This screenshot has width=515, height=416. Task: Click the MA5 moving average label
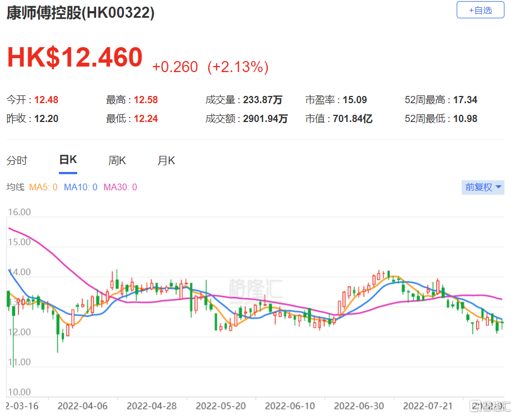(43, 187)
